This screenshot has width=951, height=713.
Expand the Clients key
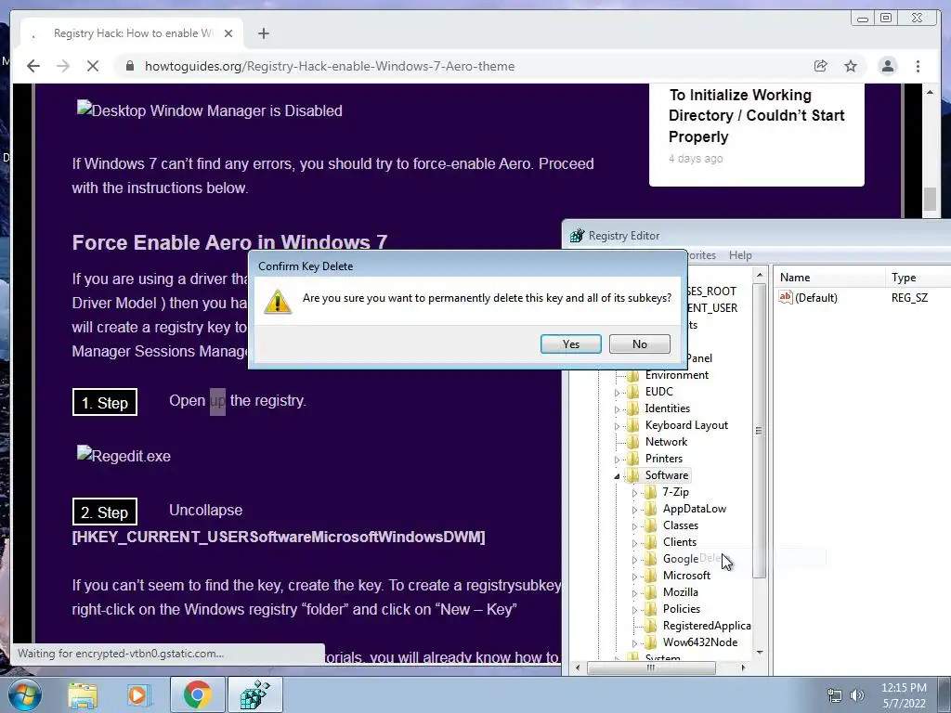[x=634, y=543]
